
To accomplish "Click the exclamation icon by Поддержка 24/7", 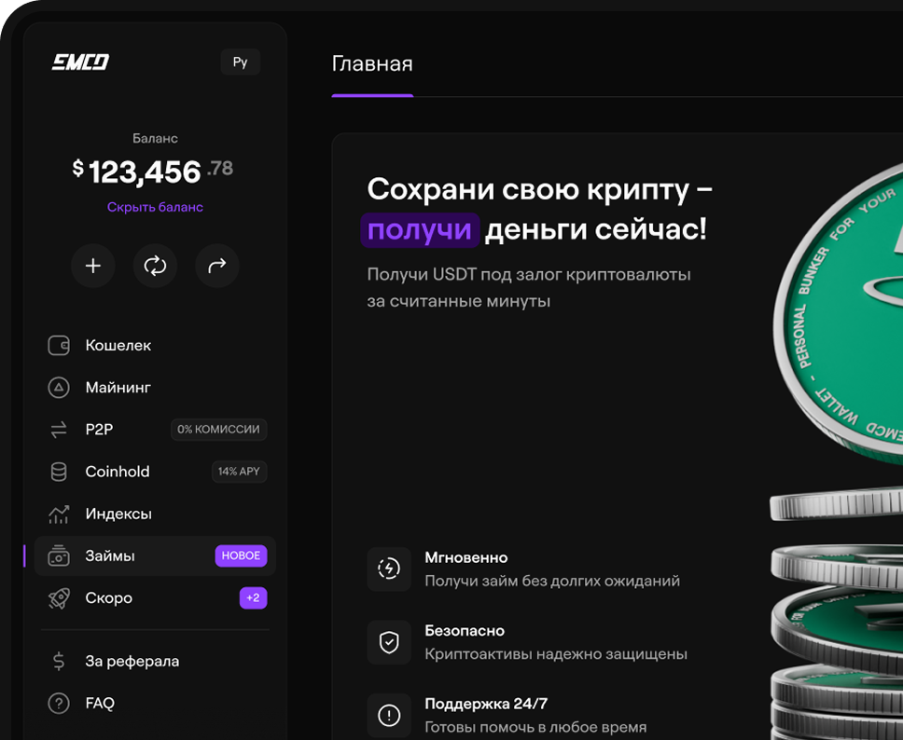I will point(389,715).
